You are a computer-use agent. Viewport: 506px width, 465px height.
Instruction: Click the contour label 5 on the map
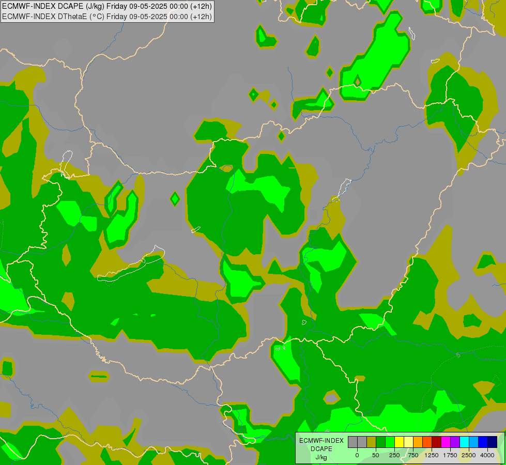[458, 355]
